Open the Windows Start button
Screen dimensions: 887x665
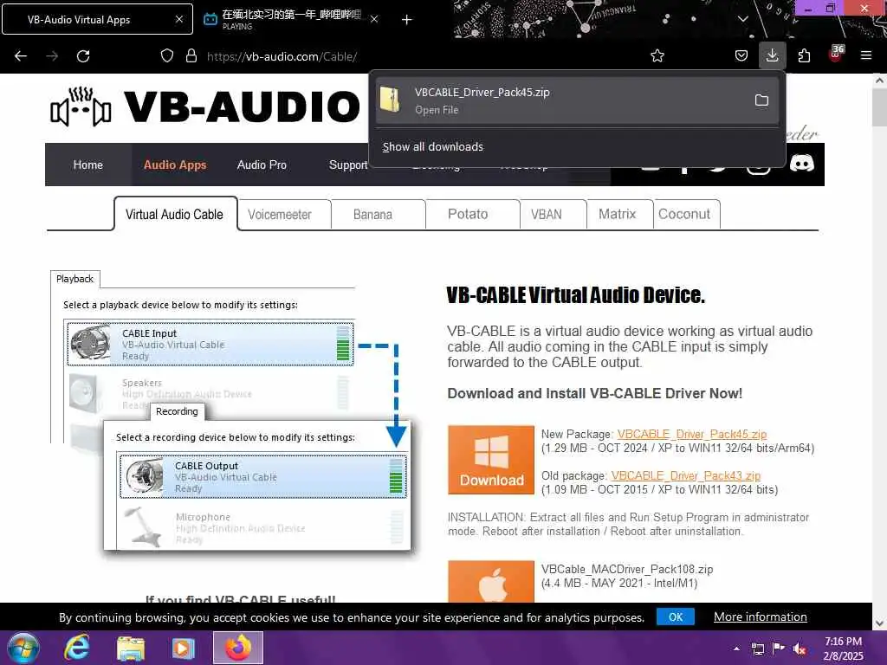click(x=22, y=648)
